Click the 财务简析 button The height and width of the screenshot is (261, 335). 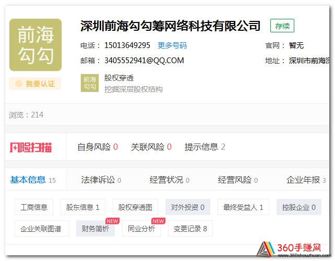pos(95,229)
